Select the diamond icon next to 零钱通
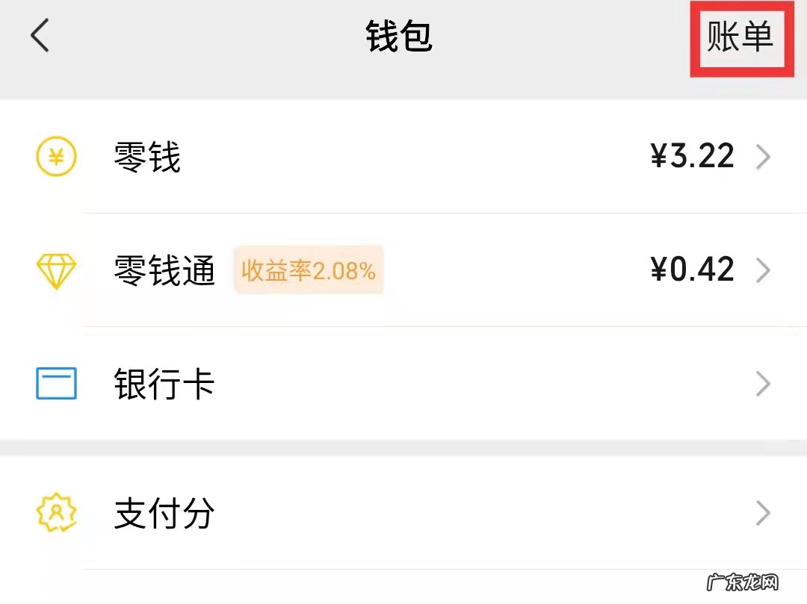The height and width of the screenshot is (604, 807). tap(55, 270)
